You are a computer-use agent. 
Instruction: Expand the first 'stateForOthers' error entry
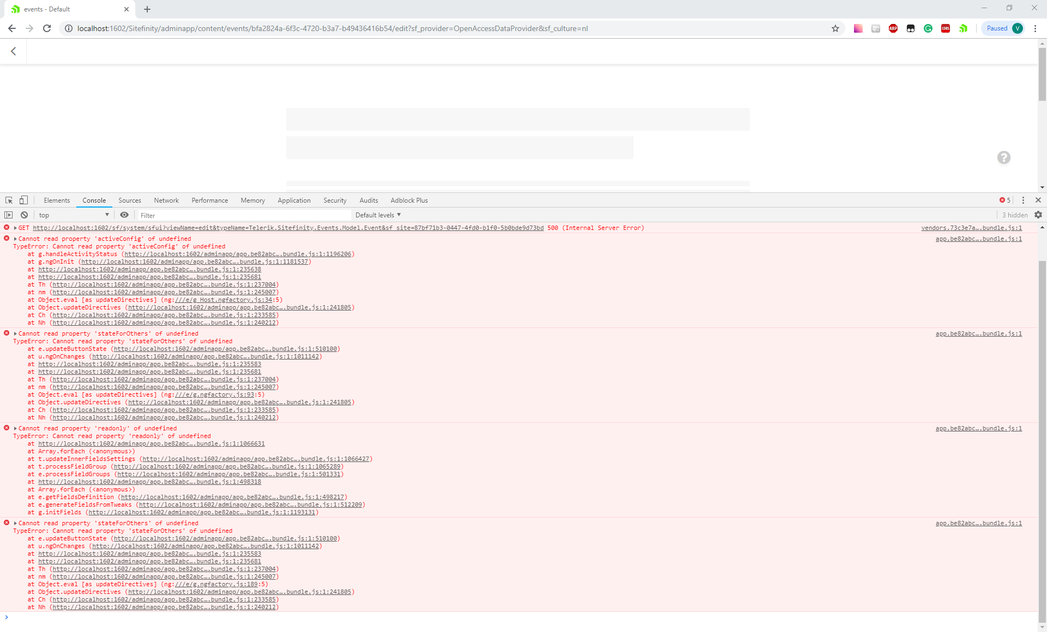tap(15, 333)
